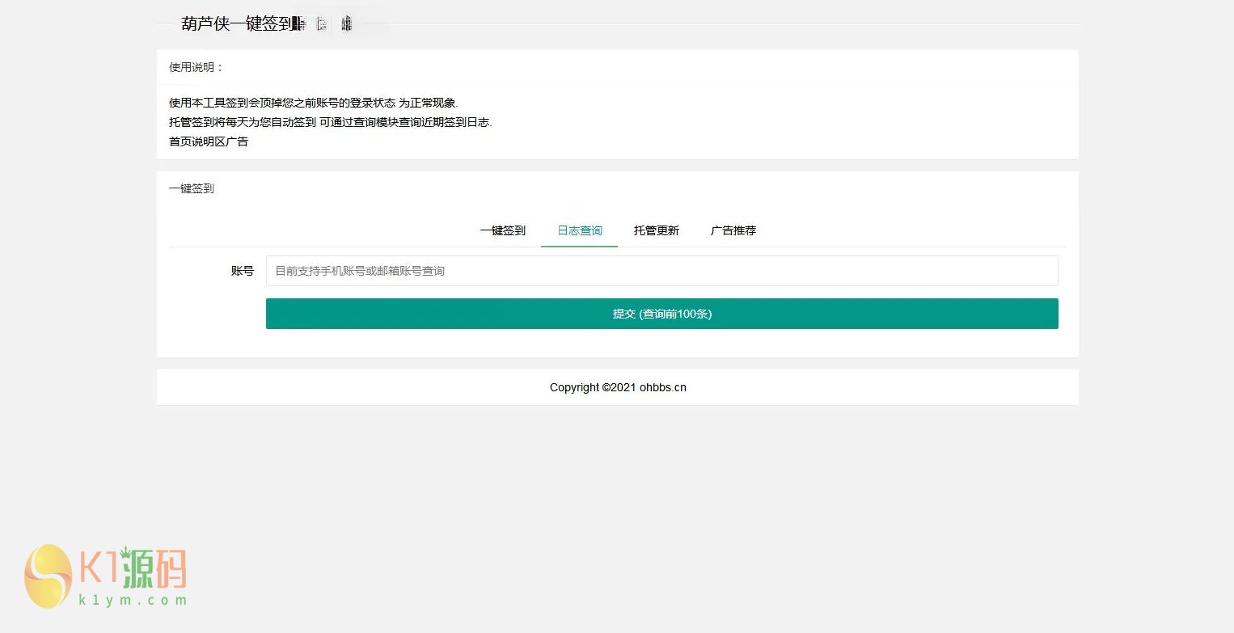This screenshot has height=633, width=1234.
Task: Click the k1ym.com watermark text
Action: click(x=133, y=600)
